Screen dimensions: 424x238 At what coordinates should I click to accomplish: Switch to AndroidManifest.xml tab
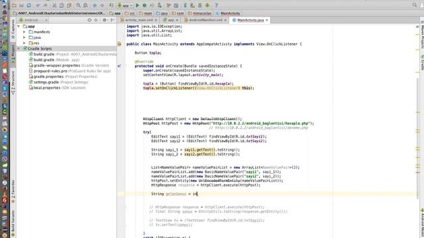(205, 20)
